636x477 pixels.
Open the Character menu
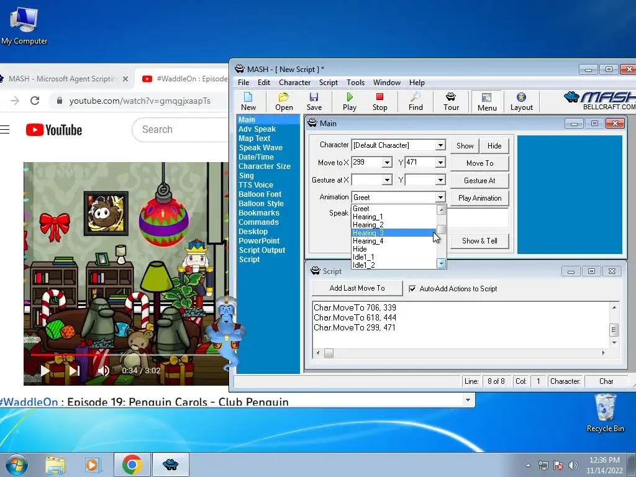(294, 83)
